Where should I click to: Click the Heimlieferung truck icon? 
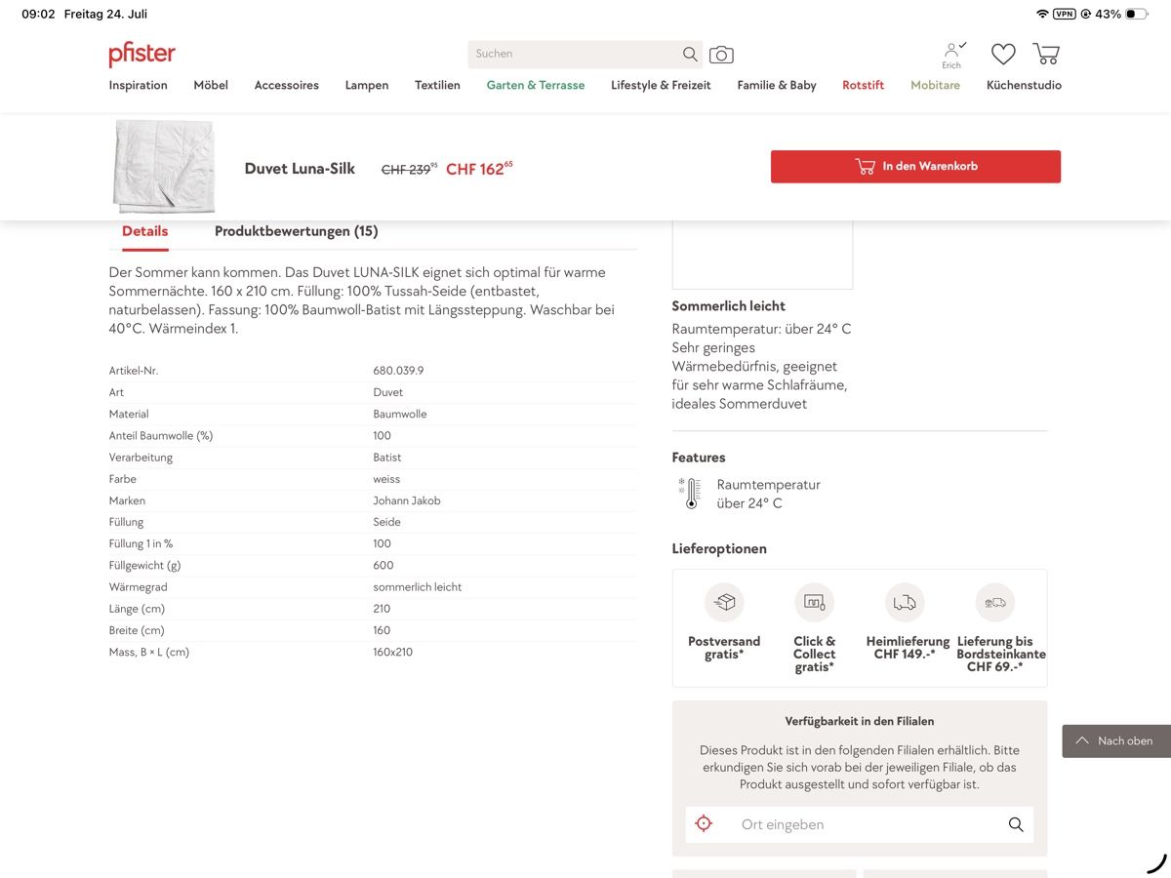coord(905,602)
